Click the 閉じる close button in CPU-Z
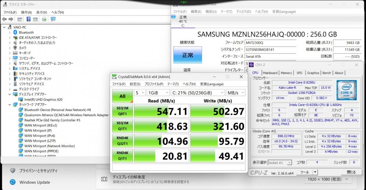This screenshot has height=190, width=366. pyautogui.click(x=351, y=172)
